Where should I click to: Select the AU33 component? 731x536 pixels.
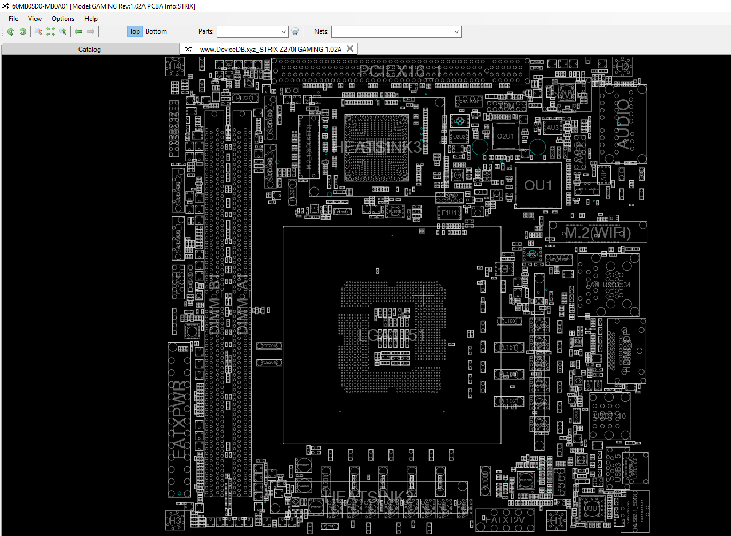pyautogui.click(x=552, y=128)
